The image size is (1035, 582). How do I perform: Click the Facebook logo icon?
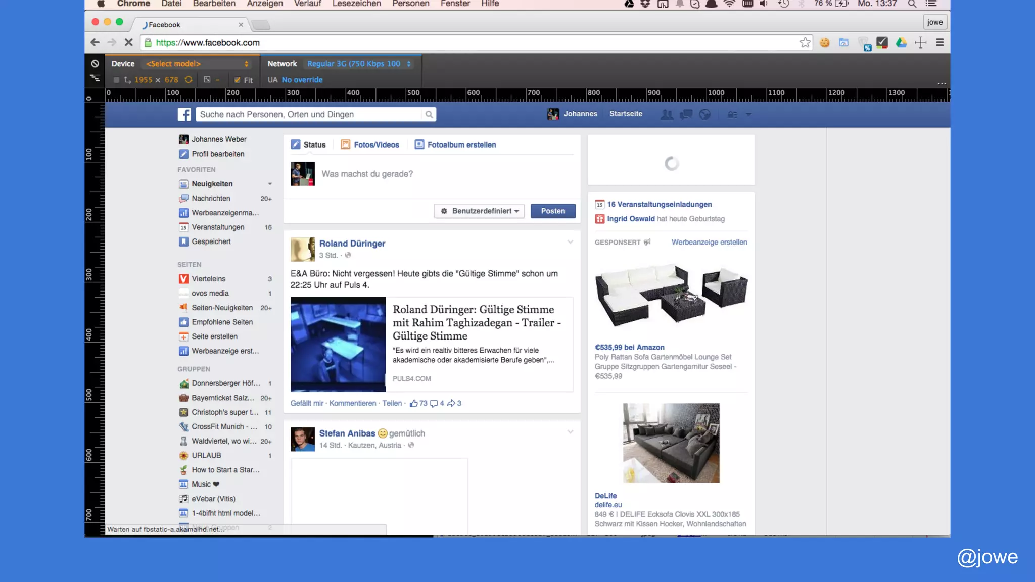click(184, 115)
